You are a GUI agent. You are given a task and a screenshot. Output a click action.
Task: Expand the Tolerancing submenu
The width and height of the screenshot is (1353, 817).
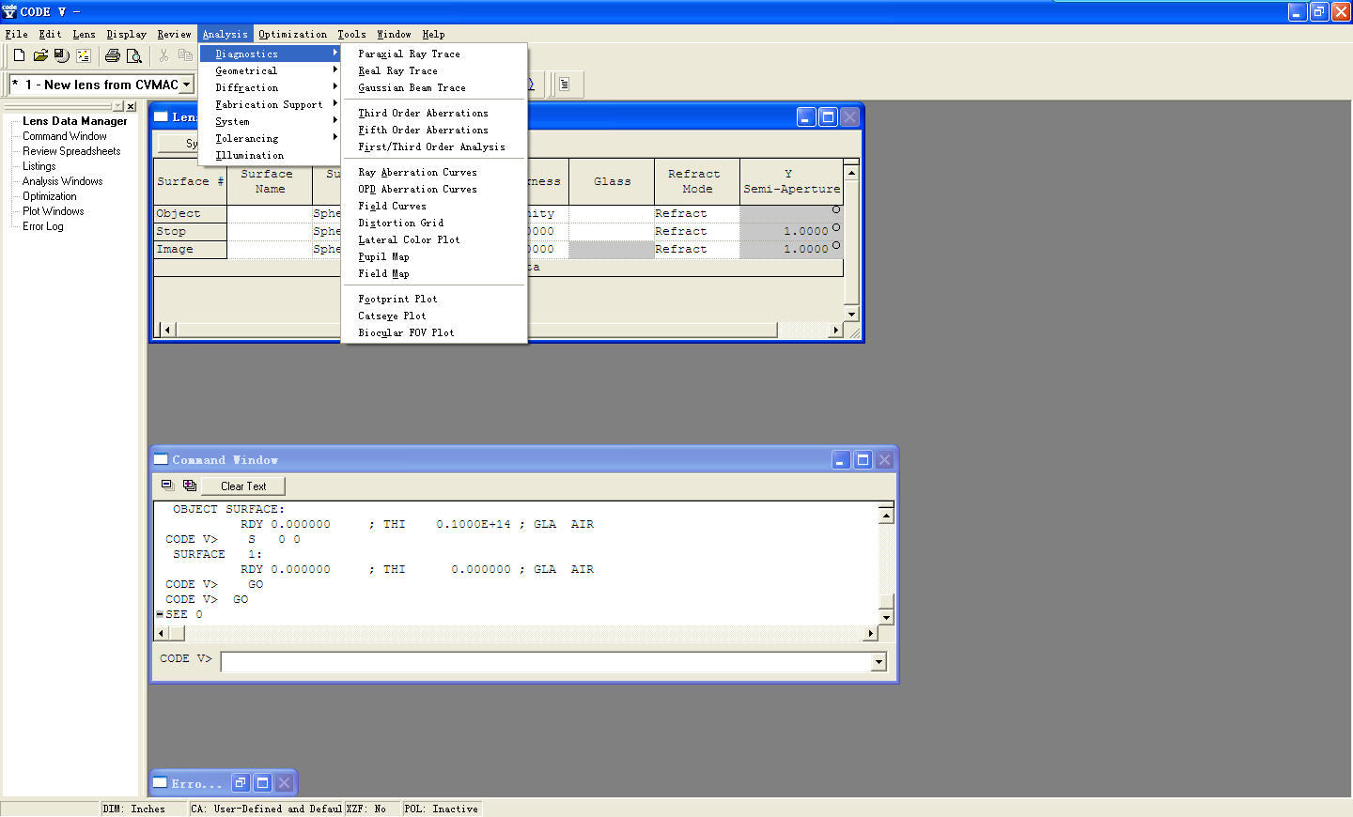tap(270, 138)
